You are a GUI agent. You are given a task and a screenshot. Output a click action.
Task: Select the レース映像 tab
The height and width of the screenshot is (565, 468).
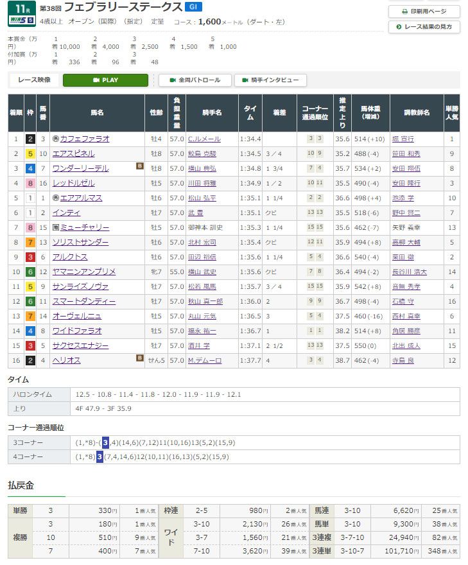(x=35, y=80)
